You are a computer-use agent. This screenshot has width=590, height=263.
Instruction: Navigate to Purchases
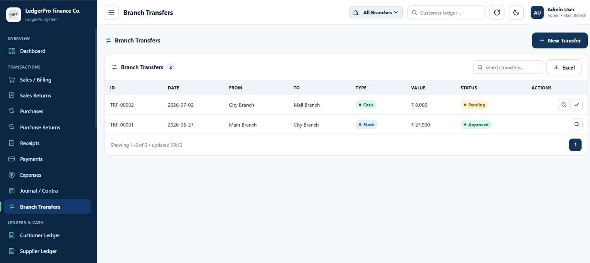tap(48, 111)
